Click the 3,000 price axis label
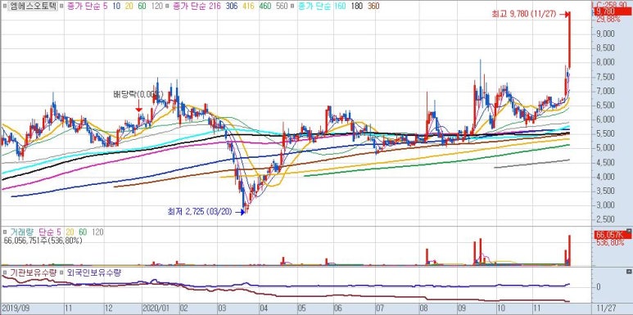 [604, 205]
